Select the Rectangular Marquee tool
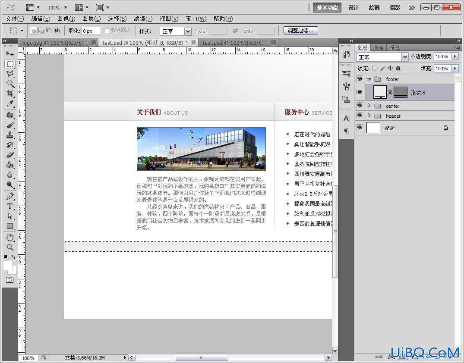The height and width of the screenshot is (363, 464). (10, 64)
